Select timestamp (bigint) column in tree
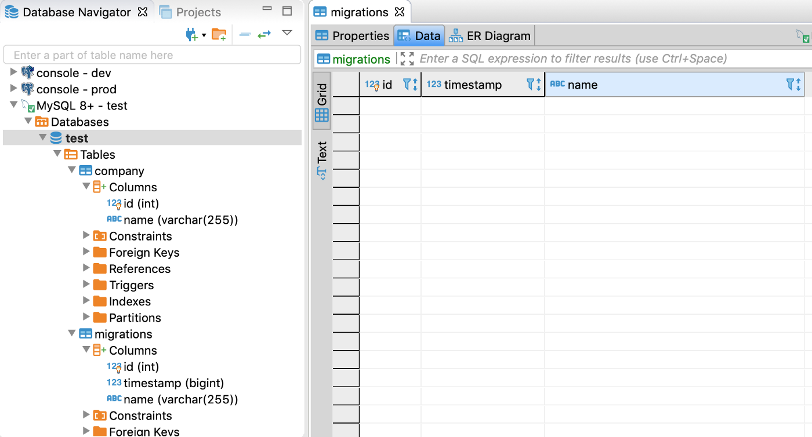 pyautogui.click(x=173, y=383)
